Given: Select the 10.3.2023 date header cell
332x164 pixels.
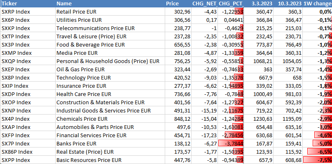Looking at the screenshot, I should coord(288,4).
